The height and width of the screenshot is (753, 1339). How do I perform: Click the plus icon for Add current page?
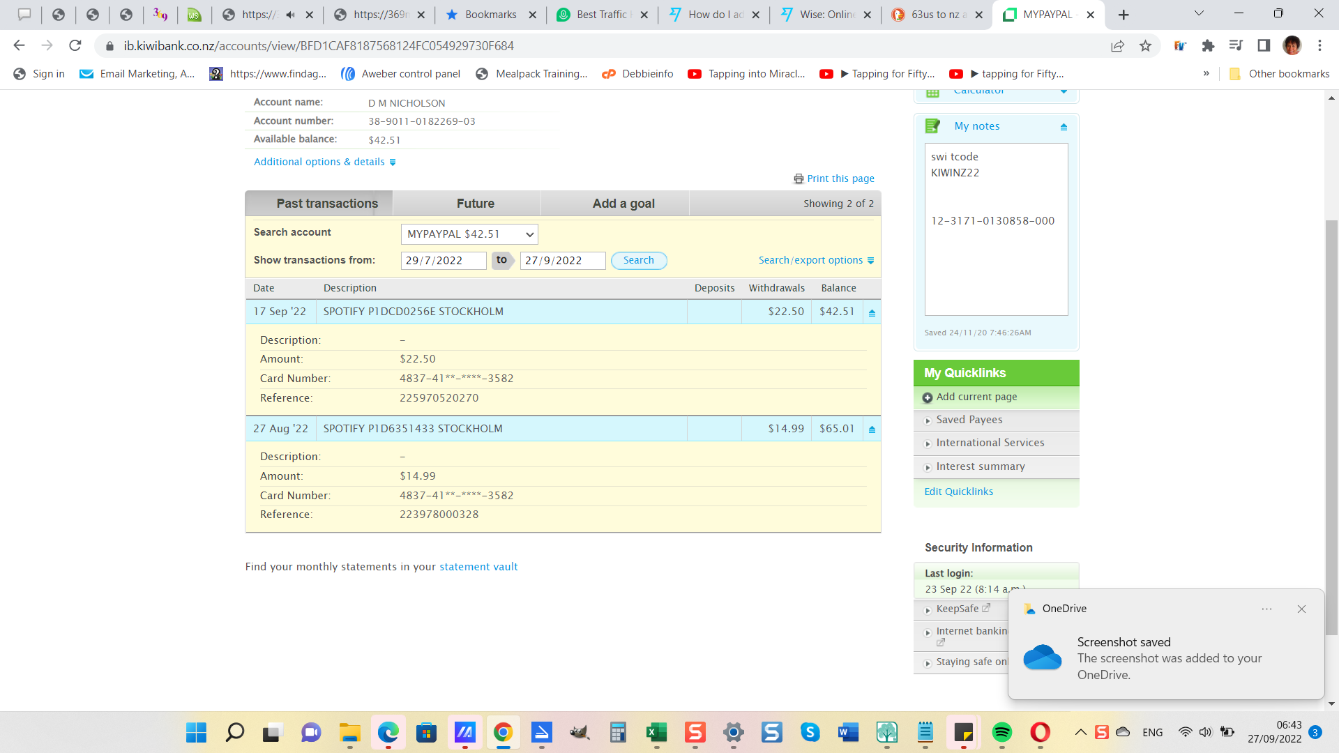click(928, 397)
